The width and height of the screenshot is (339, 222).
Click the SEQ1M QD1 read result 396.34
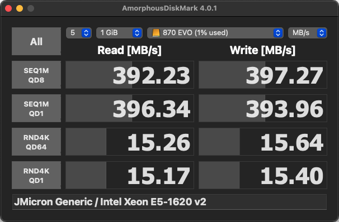point(130,108)
